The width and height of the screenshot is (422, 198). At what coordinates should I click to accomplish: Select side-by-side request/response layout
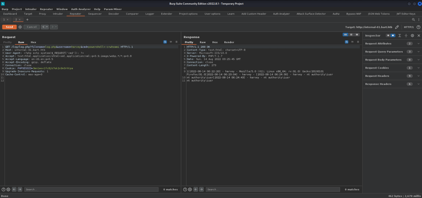[x=345, y=35]
